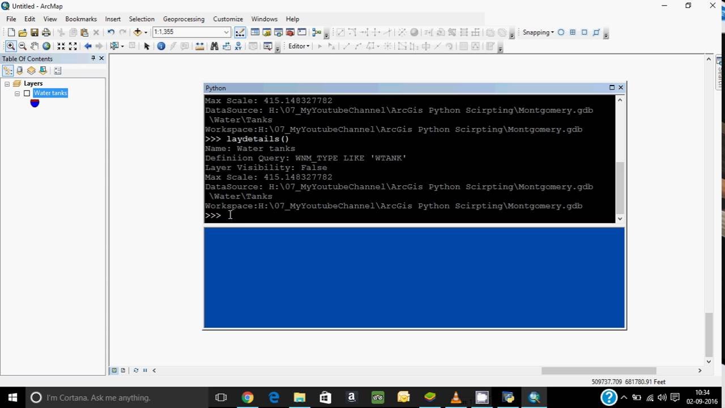
Task: Open the map scale dropdown
Action: (227, 32)
